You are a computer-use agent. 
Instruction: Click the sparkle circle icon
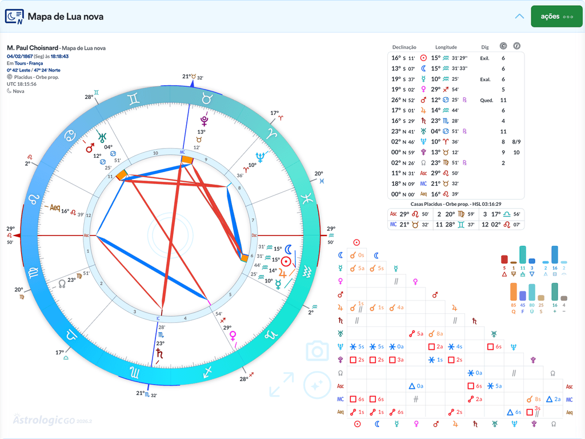click(317, 385)
